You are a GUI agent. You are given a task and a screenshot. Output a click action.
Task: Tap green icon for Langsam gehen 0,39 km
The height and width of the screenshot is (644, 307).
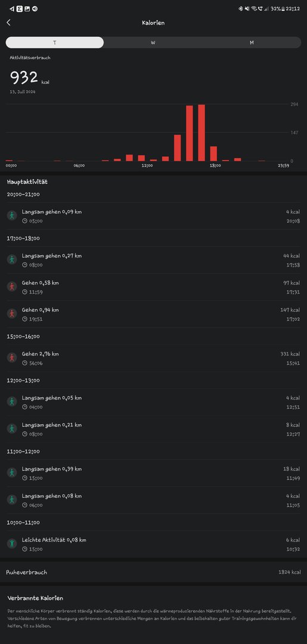coord(12,473)
